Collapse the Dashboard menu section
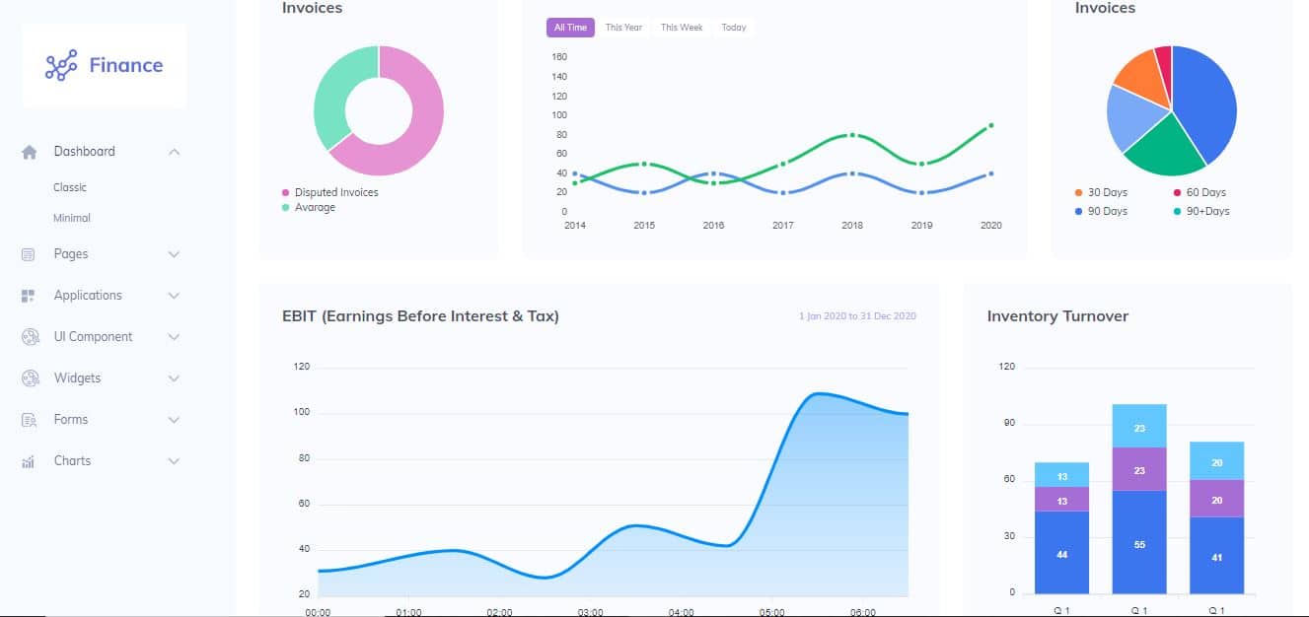Viewport: 1309px width, 617px height. [174, 151]
